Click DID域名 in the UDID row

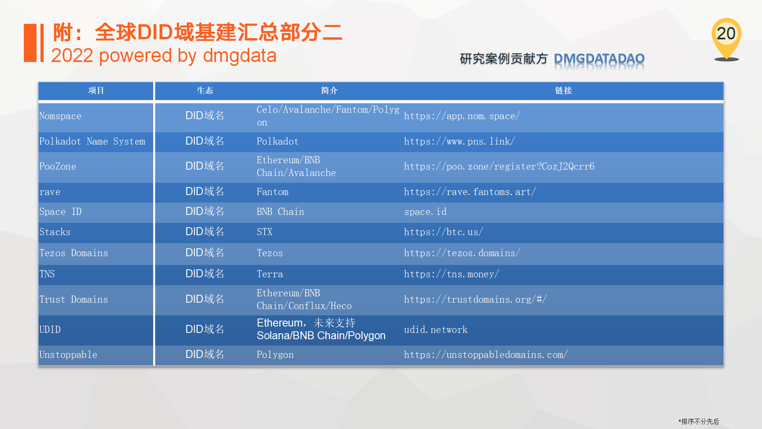pyautogui.click(x=205, y=329)
